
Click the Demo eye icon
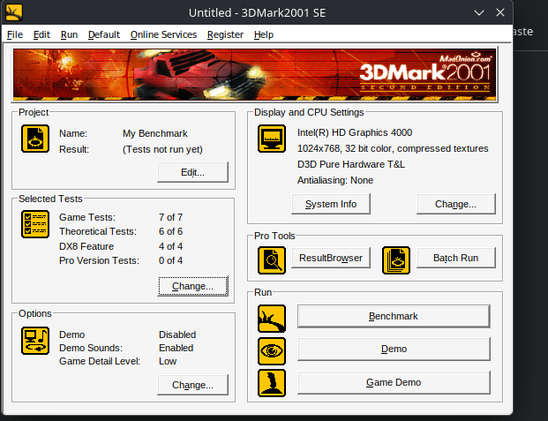point(272,351)
